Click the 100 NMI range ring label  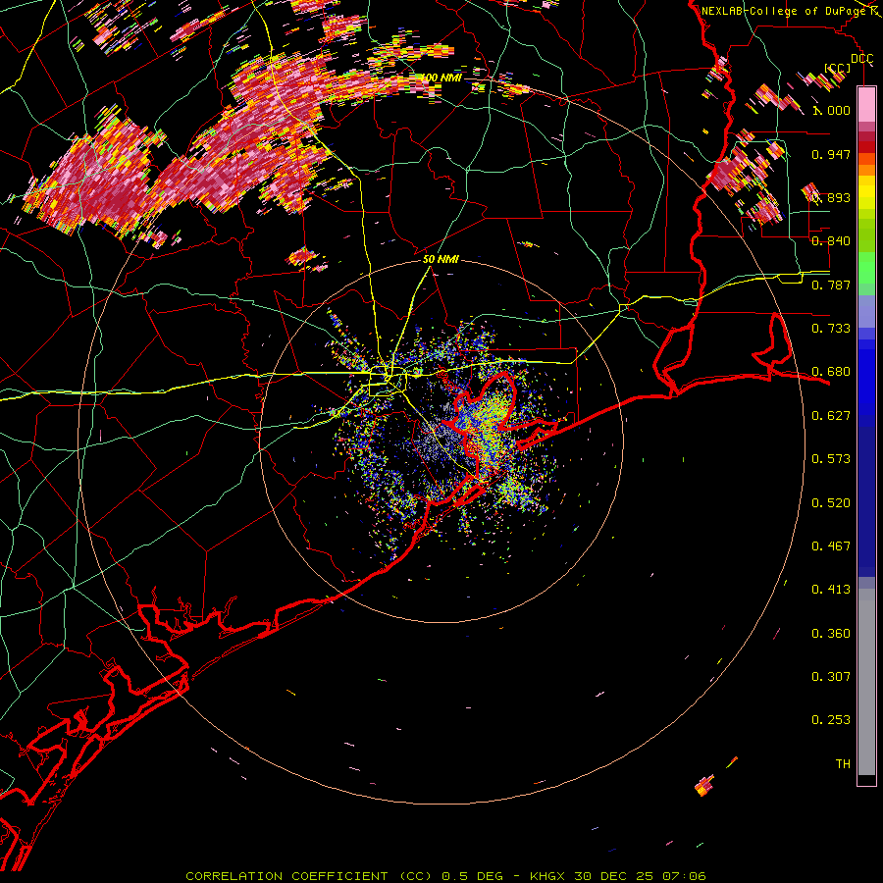442,78
